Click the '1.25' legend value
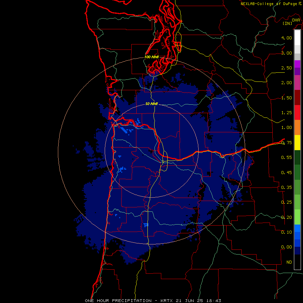Image resolution: width=303 pixels, height=303 pixels. tap(287, 113)
